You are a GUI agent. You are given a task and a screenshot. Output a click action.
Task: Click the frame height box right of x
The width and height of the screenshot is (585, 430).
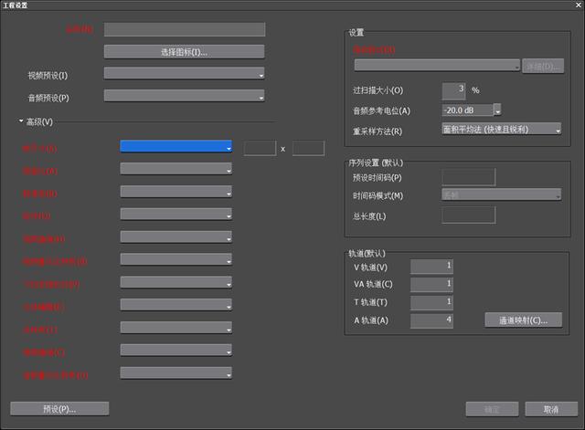point(308,148)
